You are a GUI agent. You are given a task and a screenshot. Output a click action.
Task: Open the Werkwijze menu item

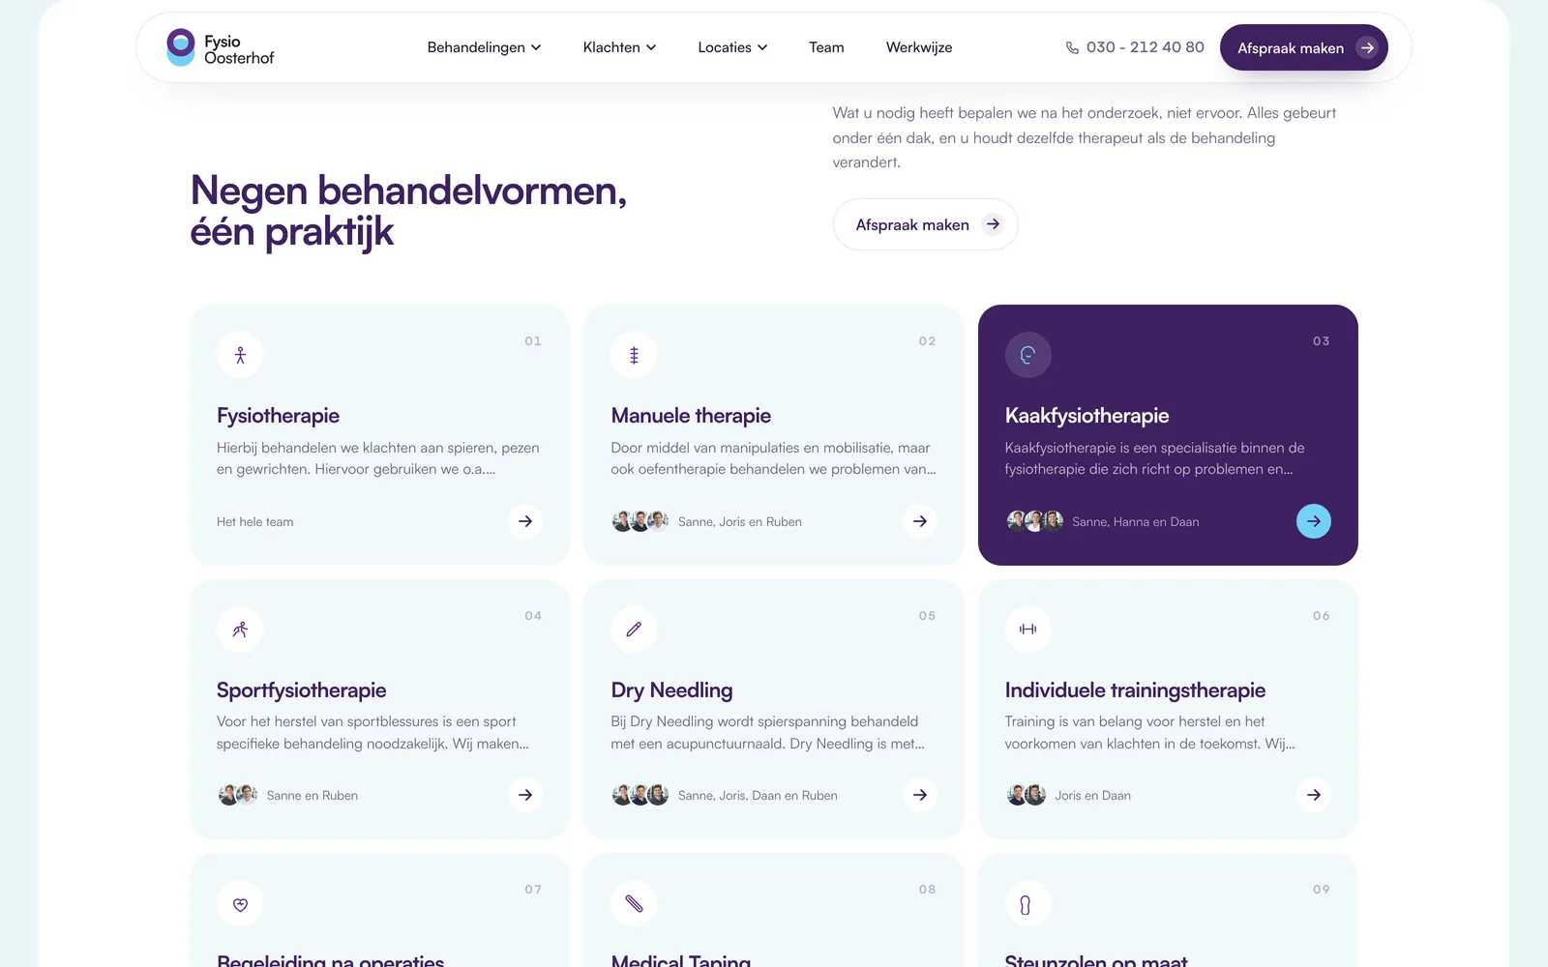coord(919,47)
